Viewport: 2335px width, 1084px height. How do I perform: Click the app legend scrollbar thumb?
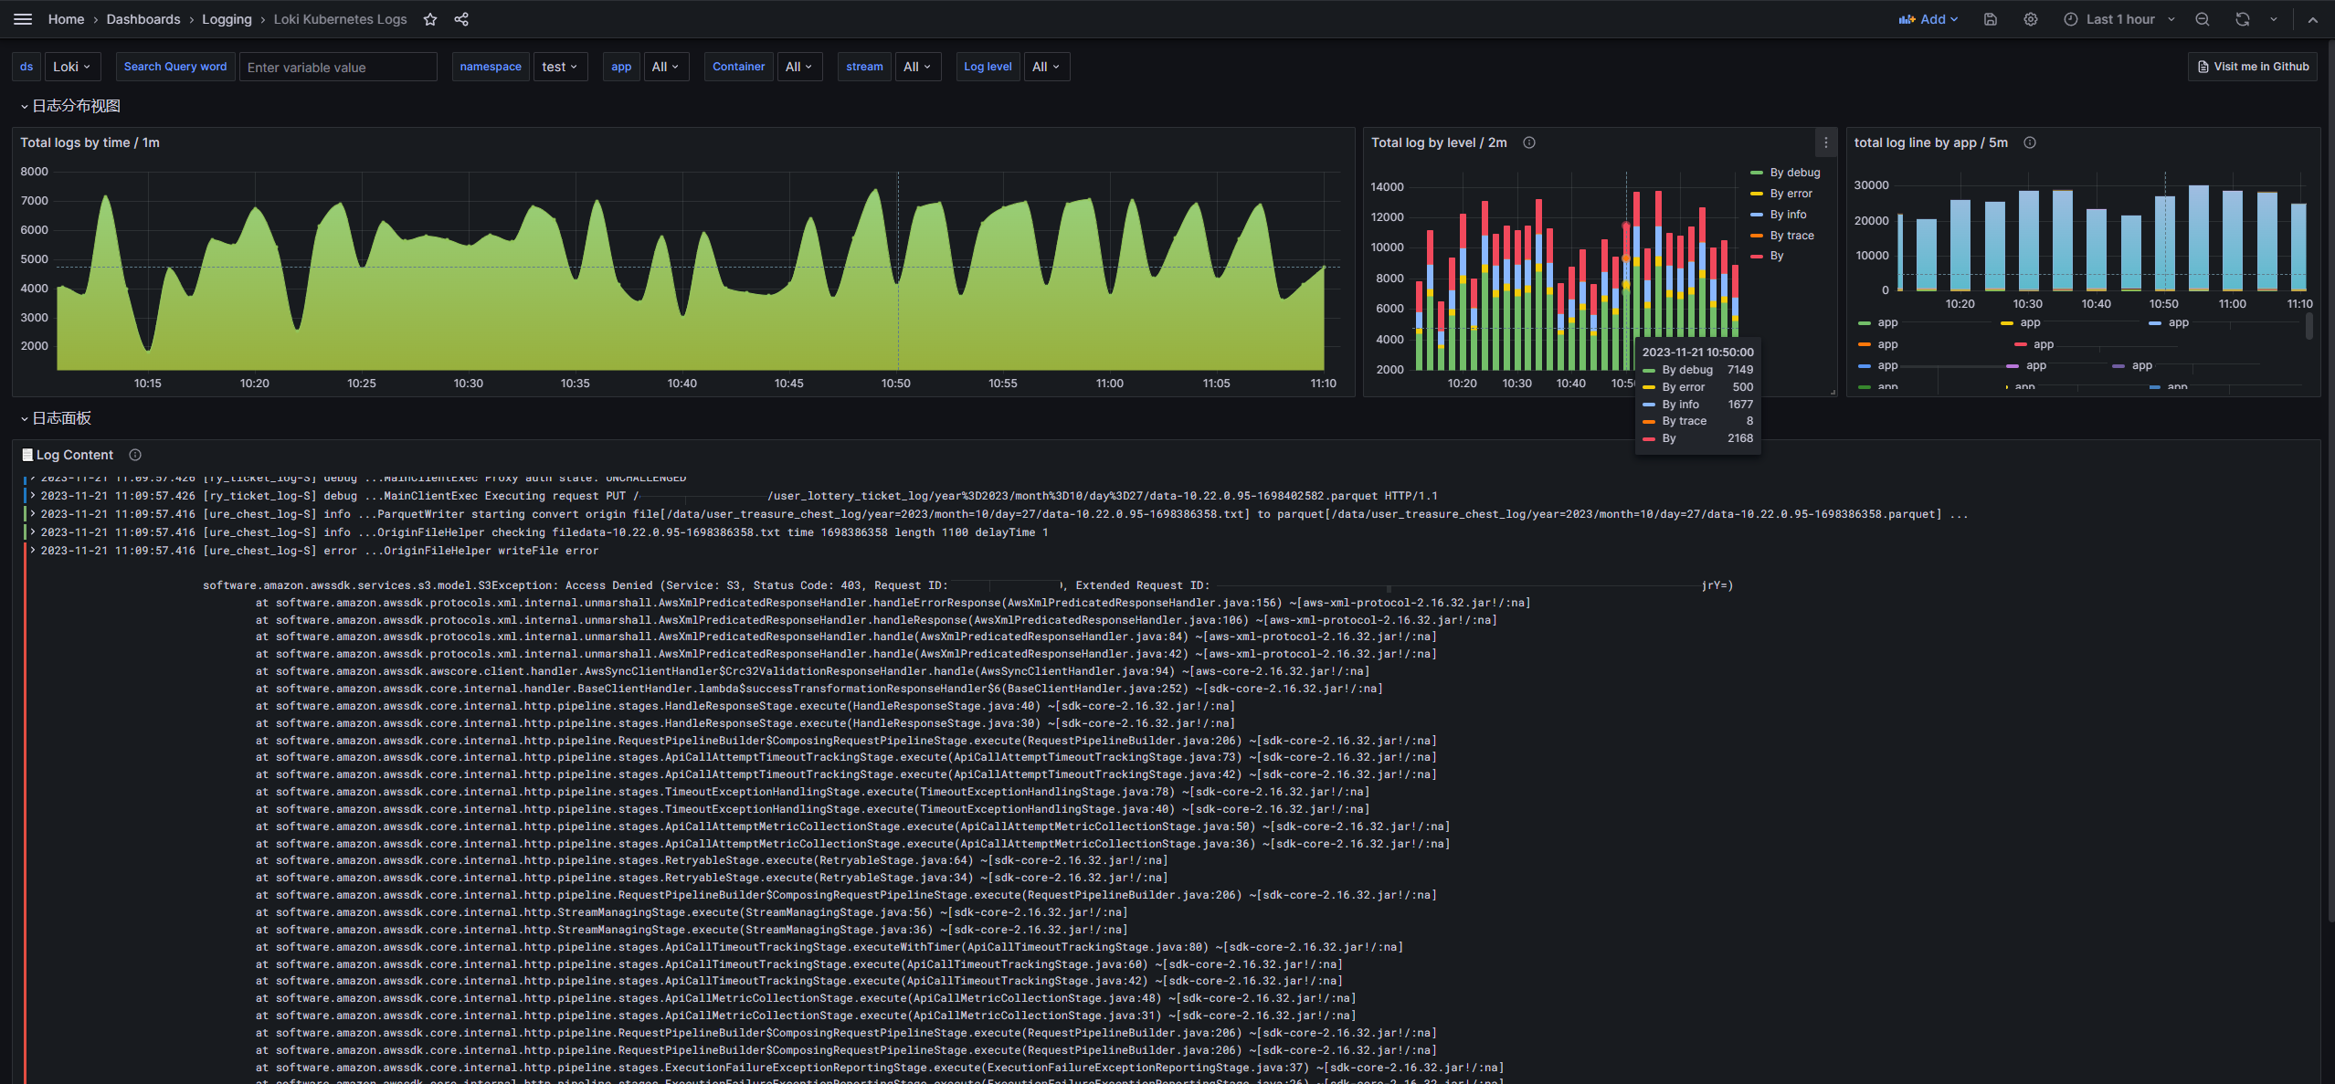(2309, 326)
